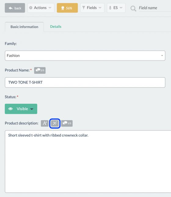Expand the Family Fashion dropdown arrow
The width and height of the screenshot is (171, 197).
162,56
